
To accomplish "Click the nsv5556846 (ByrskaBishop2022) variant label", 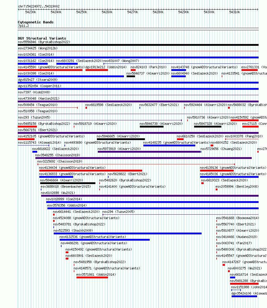I will point(44,42).
